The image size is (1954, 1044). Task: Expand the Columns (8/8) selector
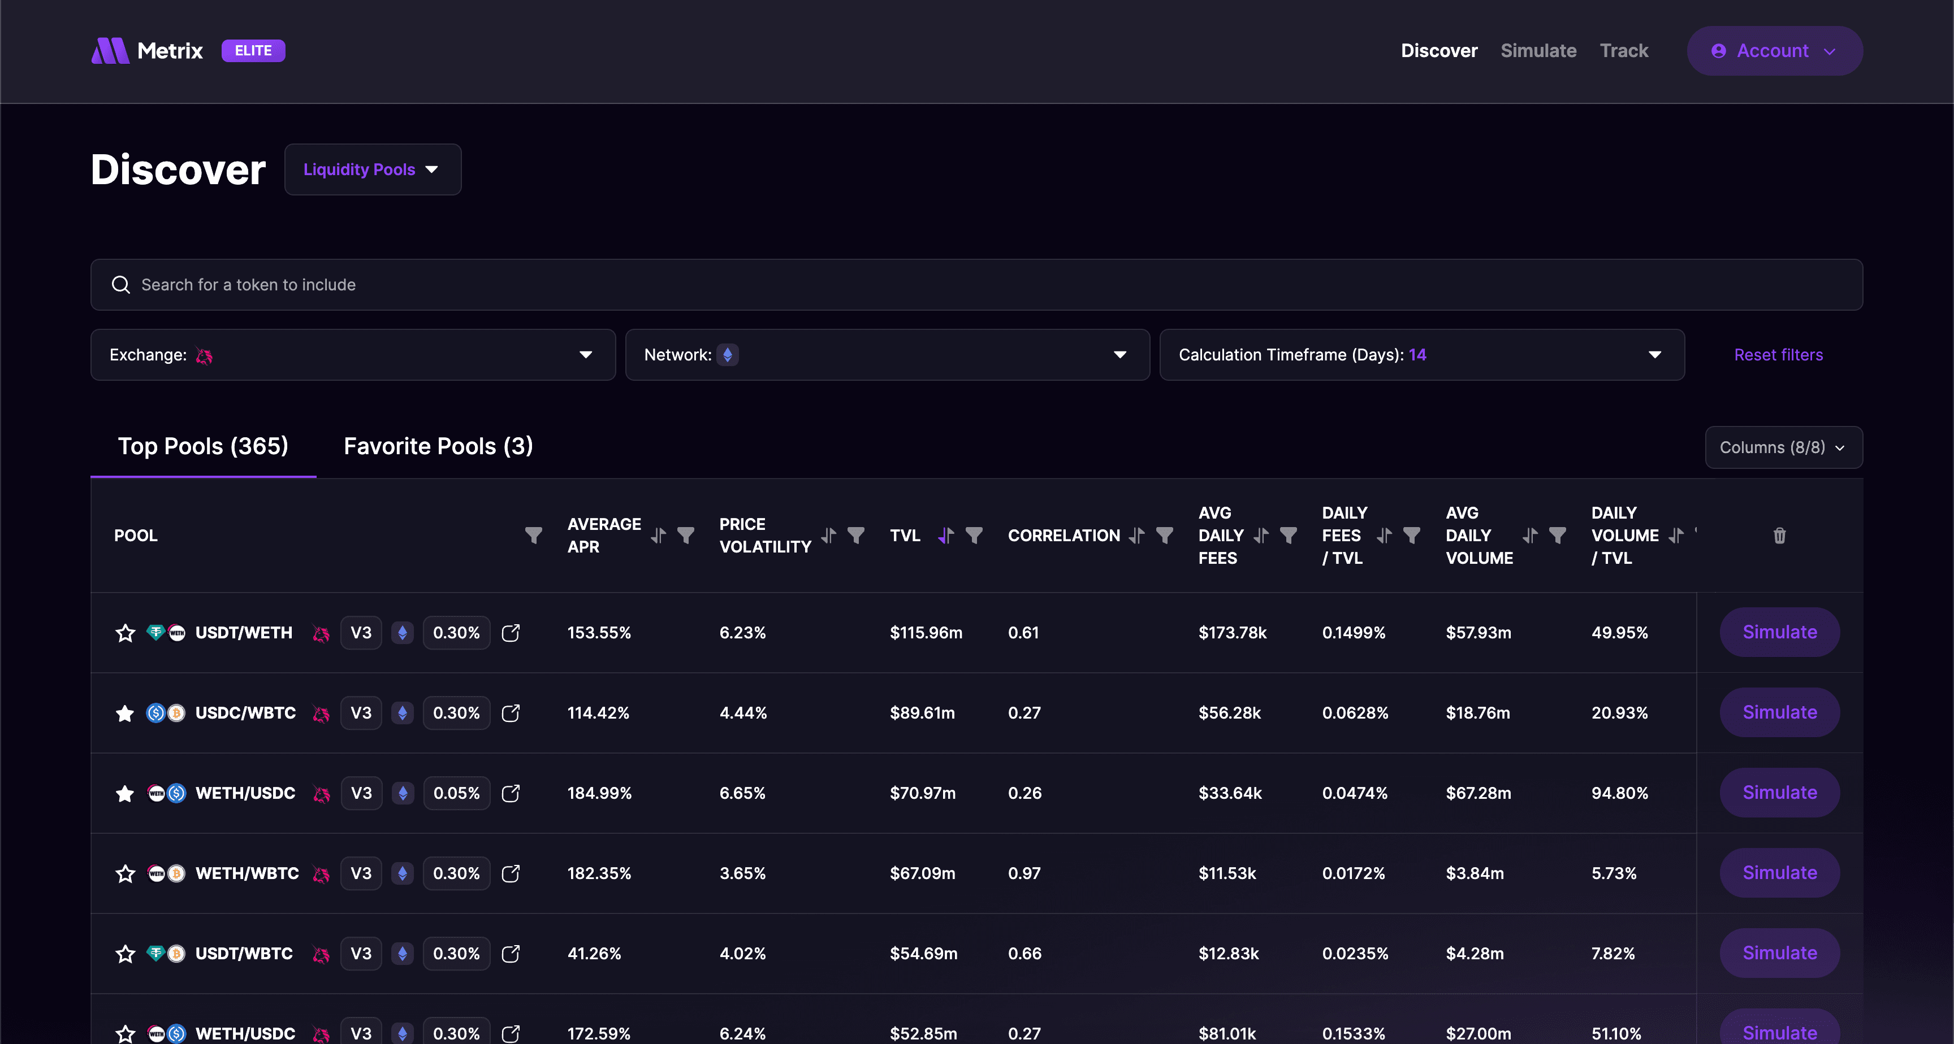(x=1783, y=447)
